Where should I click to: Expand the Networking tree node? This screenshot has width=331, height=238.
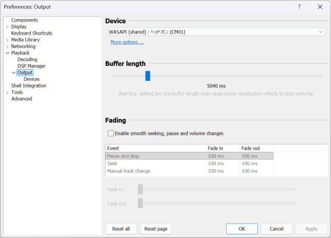7,47
